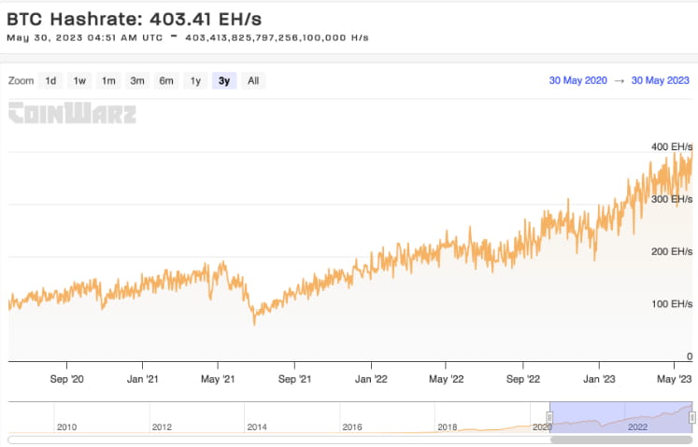Show All hashrate history
This screenshot has height=447, width=698.
tap(253, 81)
